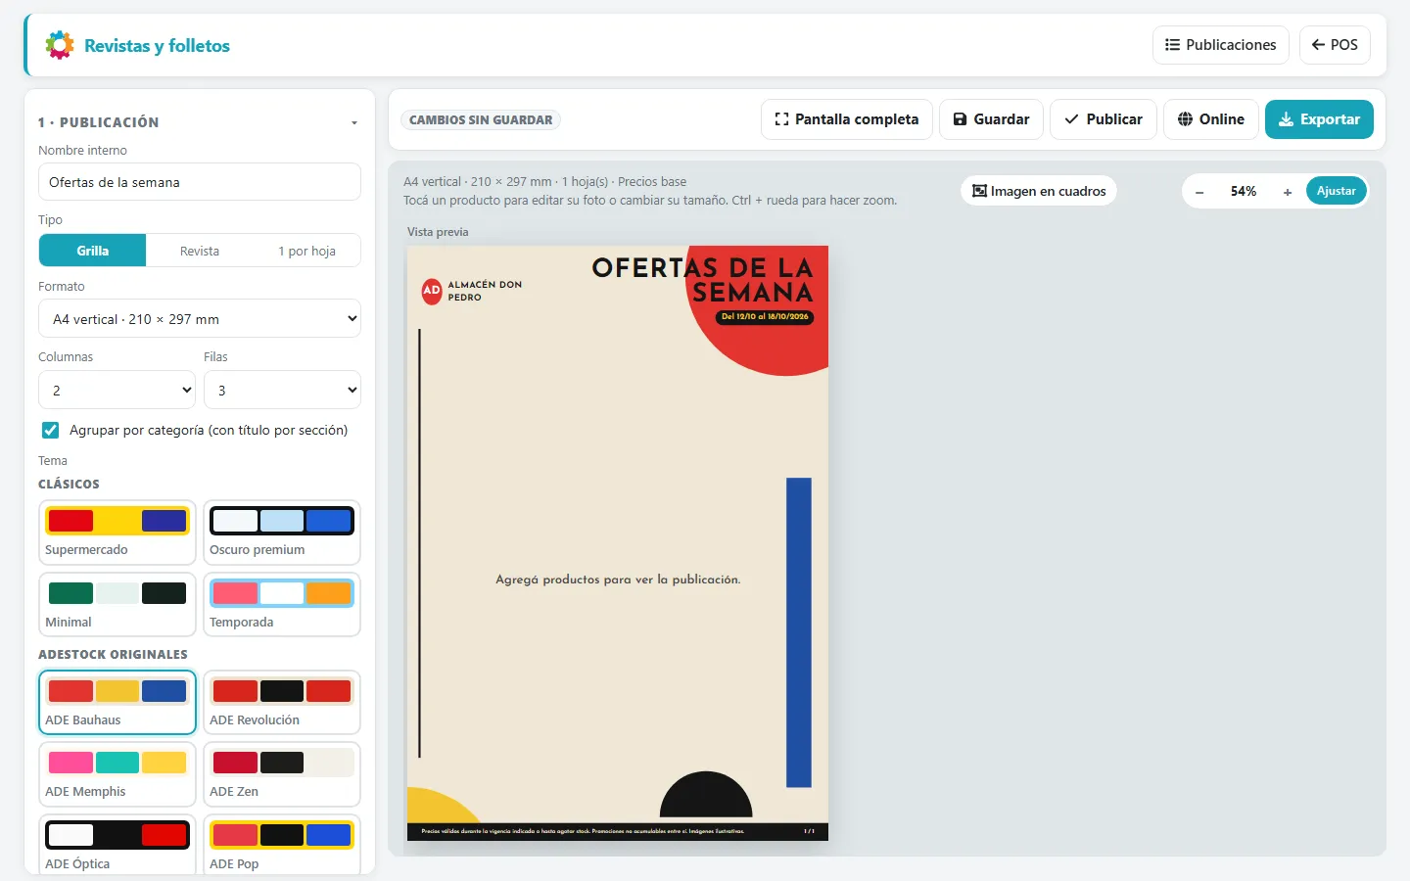Viewport: 1410px width, 881px height.
Task: Open the Formato dropdown
Action: [x=200, y=319]
